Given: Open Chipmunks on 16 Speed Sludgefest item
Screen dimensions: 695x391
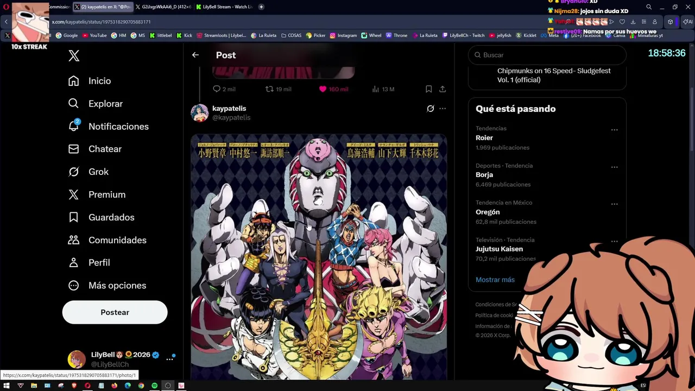Looking at the screenshot, I should pyautogui.click(x=554, y=75).
